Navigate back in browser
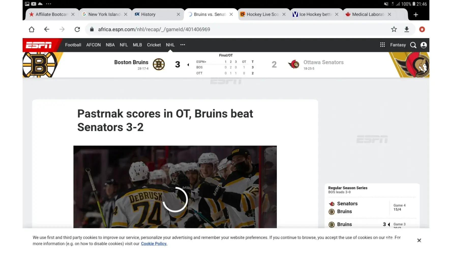Image resolution: width=452 pixels, height=254 pixels. tap(47, 29)
